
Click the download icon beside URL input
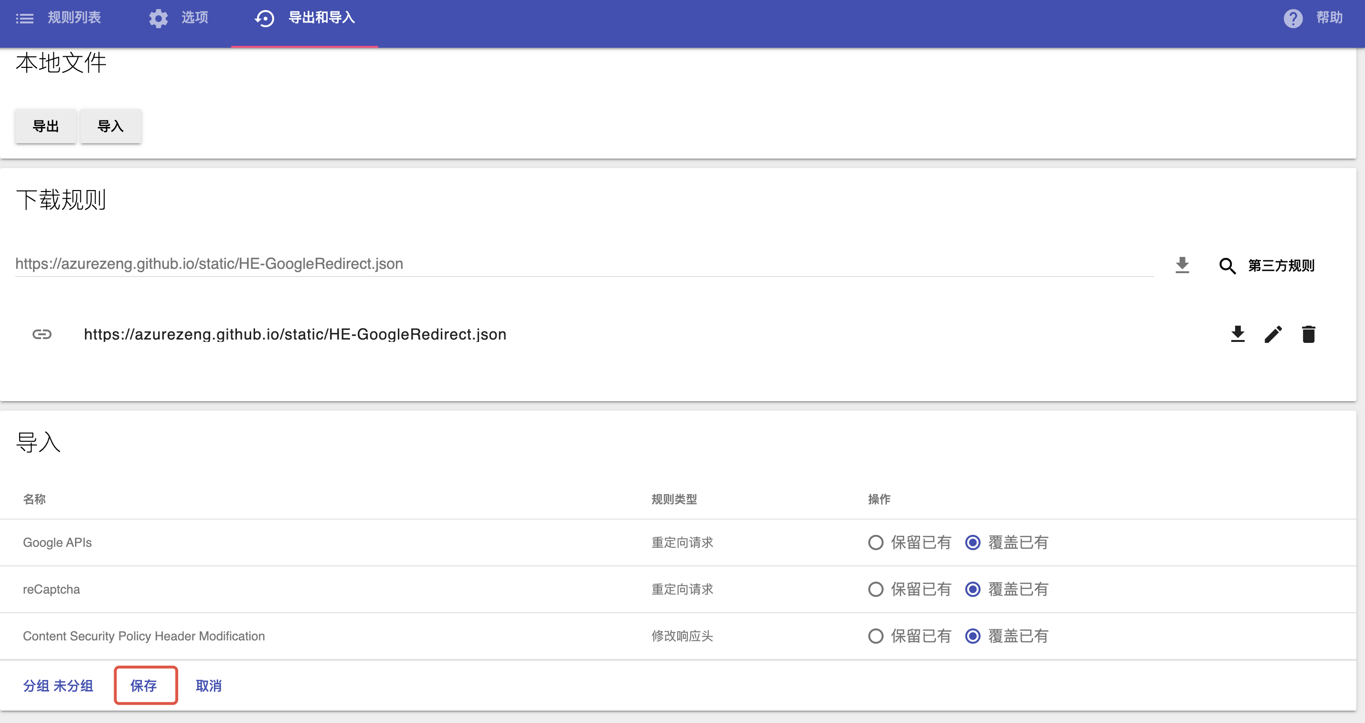pos(1182,265)
